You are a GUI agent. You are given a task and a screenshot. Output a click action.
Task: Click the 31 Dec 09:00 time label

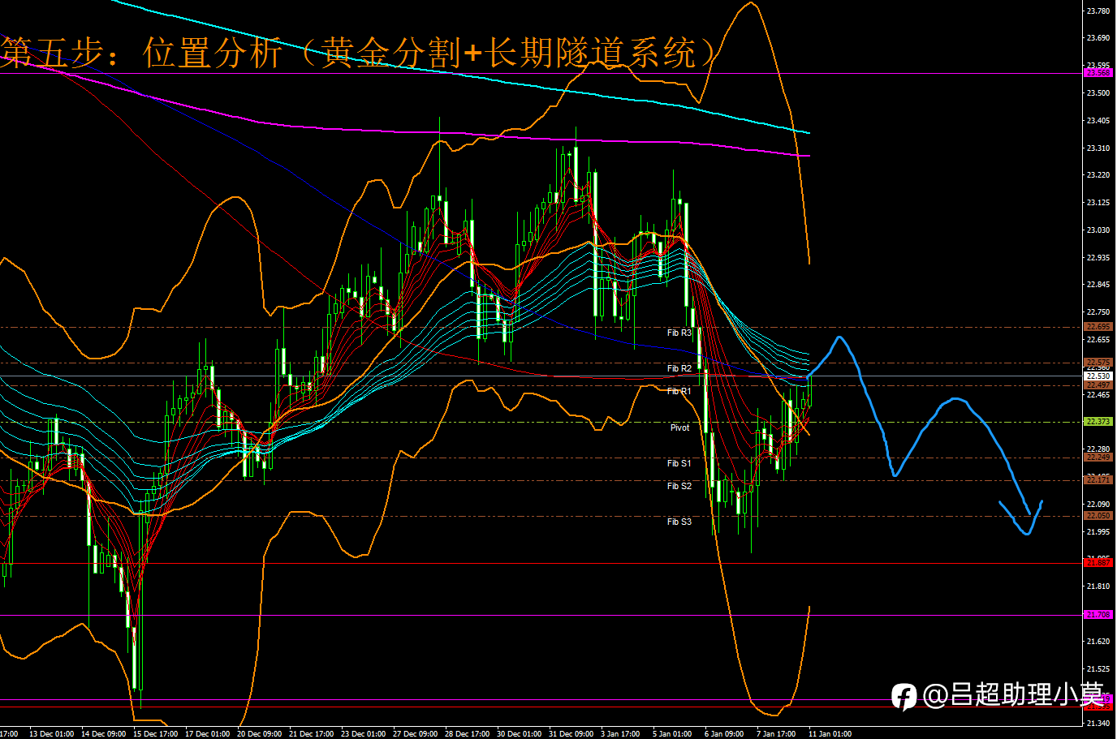(x=571, y=734)
